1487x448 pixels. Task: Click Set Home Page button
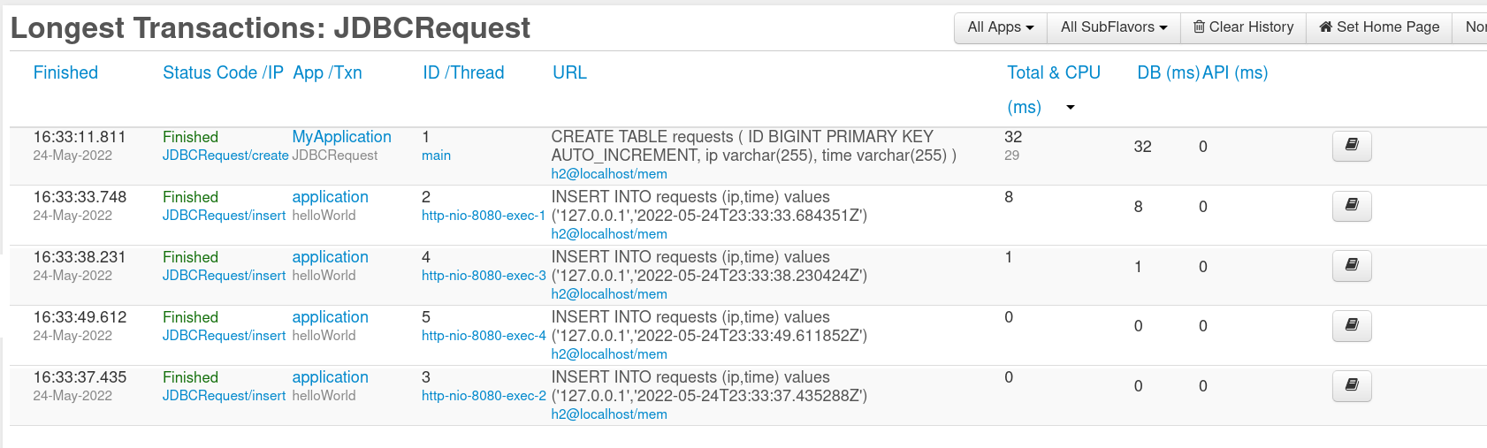point(1379,27)
